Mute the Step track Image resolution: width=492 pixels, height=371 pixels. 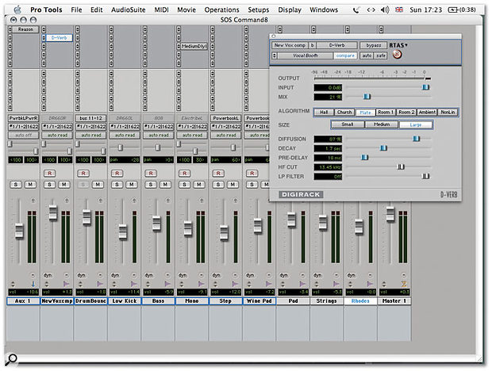click(x=233, y=185)
